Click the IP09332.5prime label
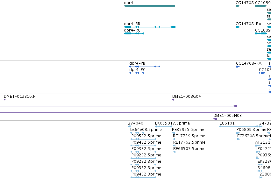This screenshot has height=179, width=271. 146,149
